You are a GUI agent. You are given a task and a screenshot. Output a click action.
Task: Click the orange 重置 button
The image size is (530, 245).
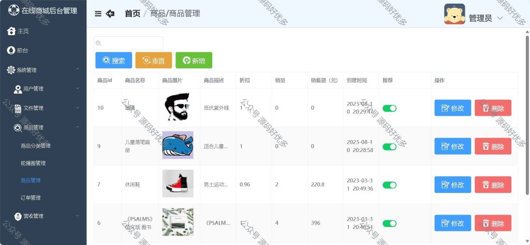coord(154,60)
